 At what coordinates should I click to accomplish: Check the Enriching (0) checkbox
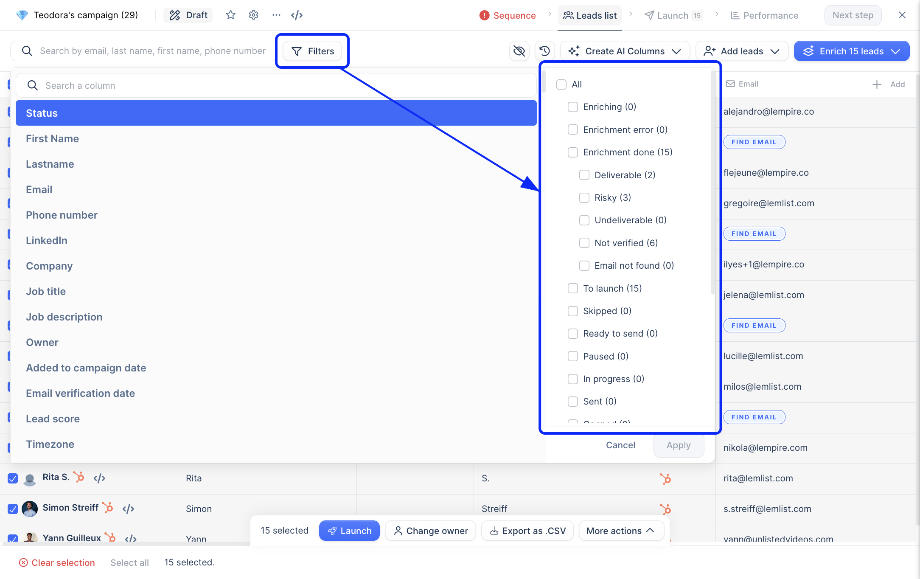(x=573, y=107)
